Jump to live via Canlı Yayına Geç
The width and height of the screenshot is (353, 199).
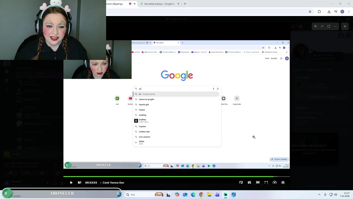point(113,183)
